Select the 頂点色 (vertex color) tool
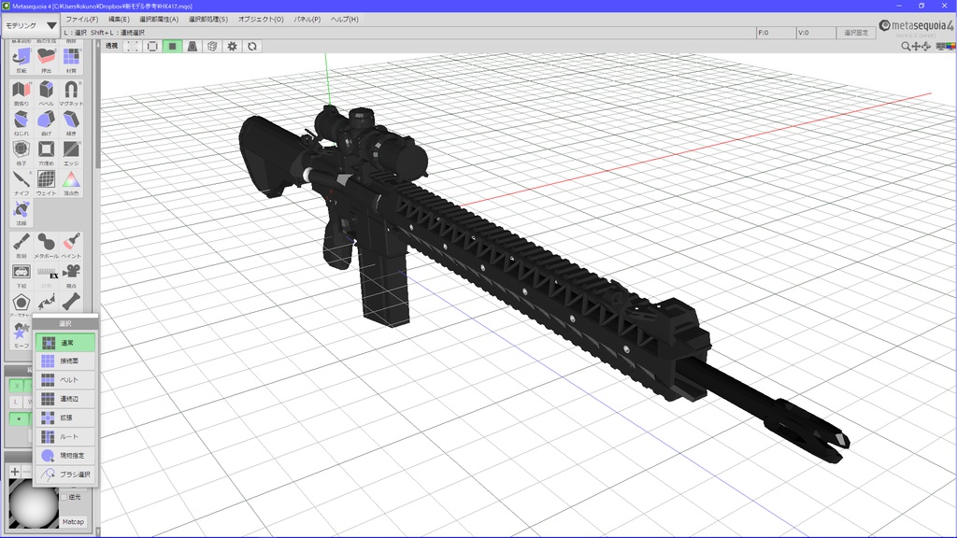Screen dimensions: 957x538 [71, 182]
